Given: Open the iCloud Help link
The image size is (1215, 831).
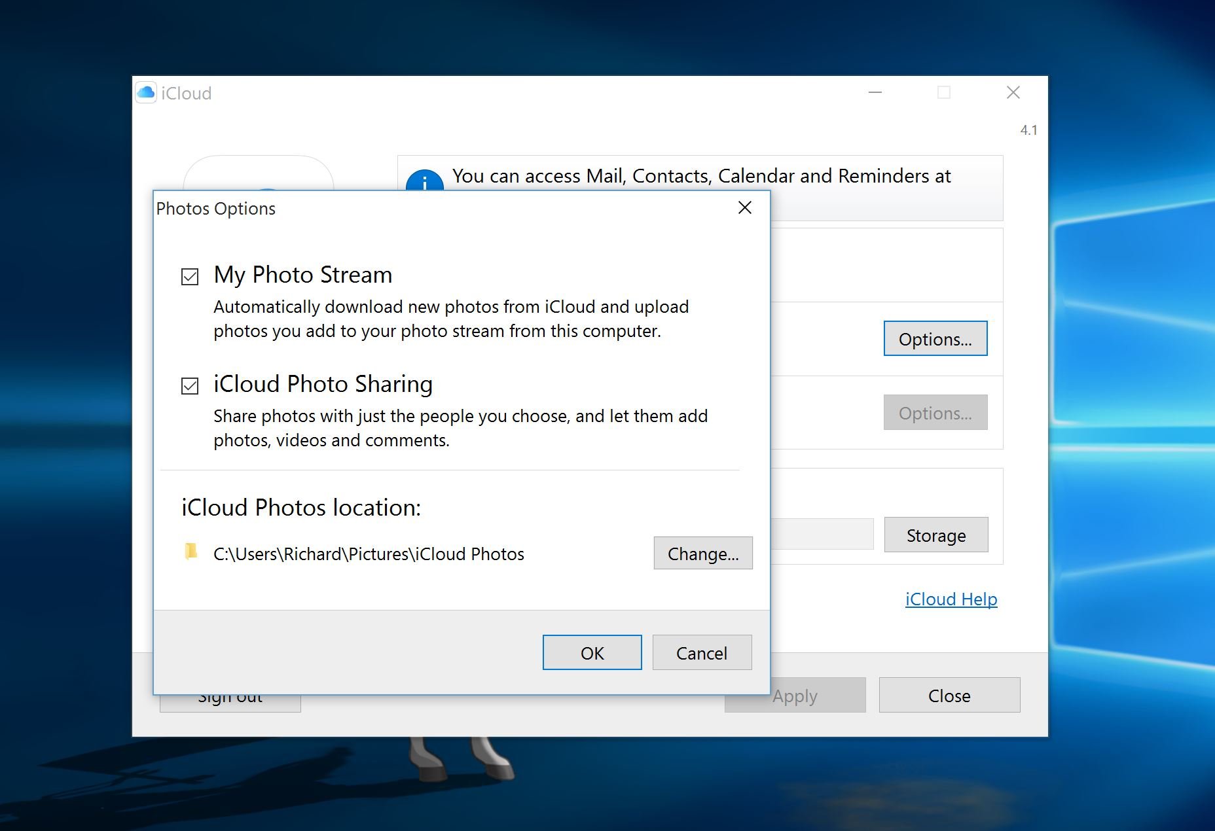Looking at the screenshot, I should (951, 599).
